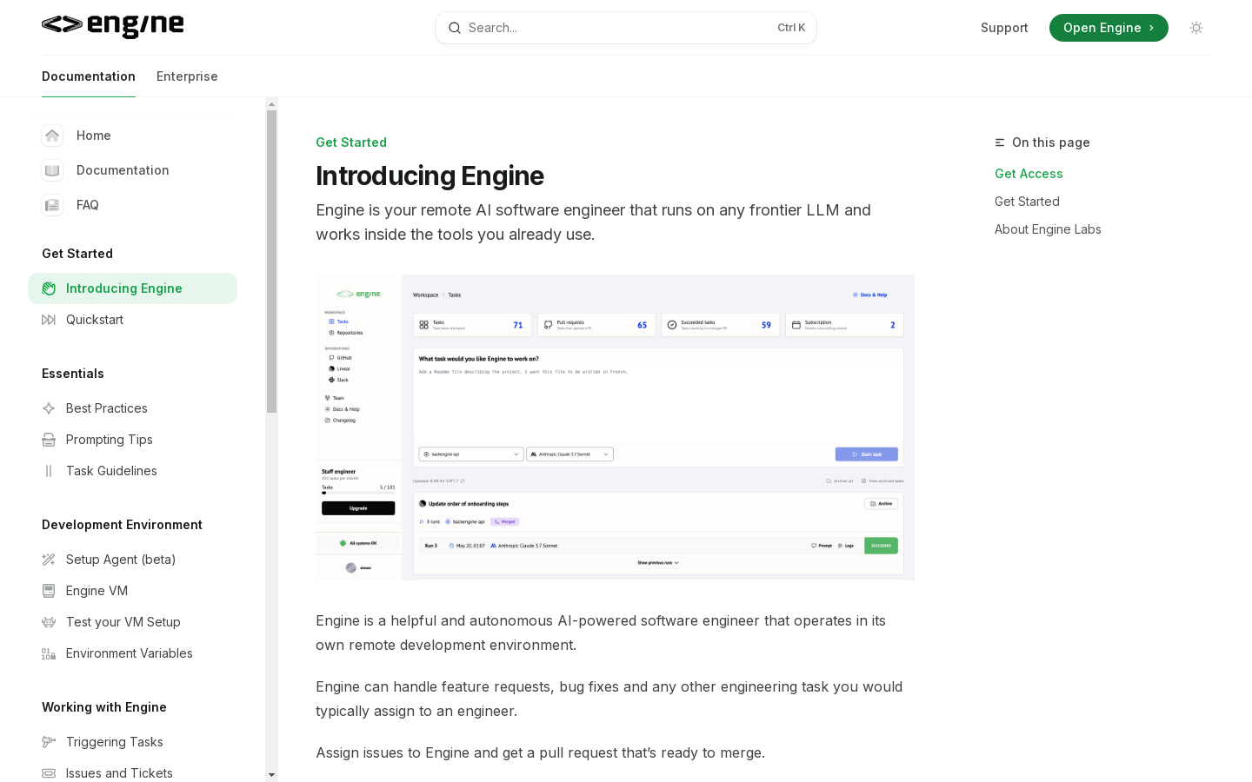Click the Issues and Tickets ticket icon
Screen dimensions: 1252x782
tap(49, 773)
